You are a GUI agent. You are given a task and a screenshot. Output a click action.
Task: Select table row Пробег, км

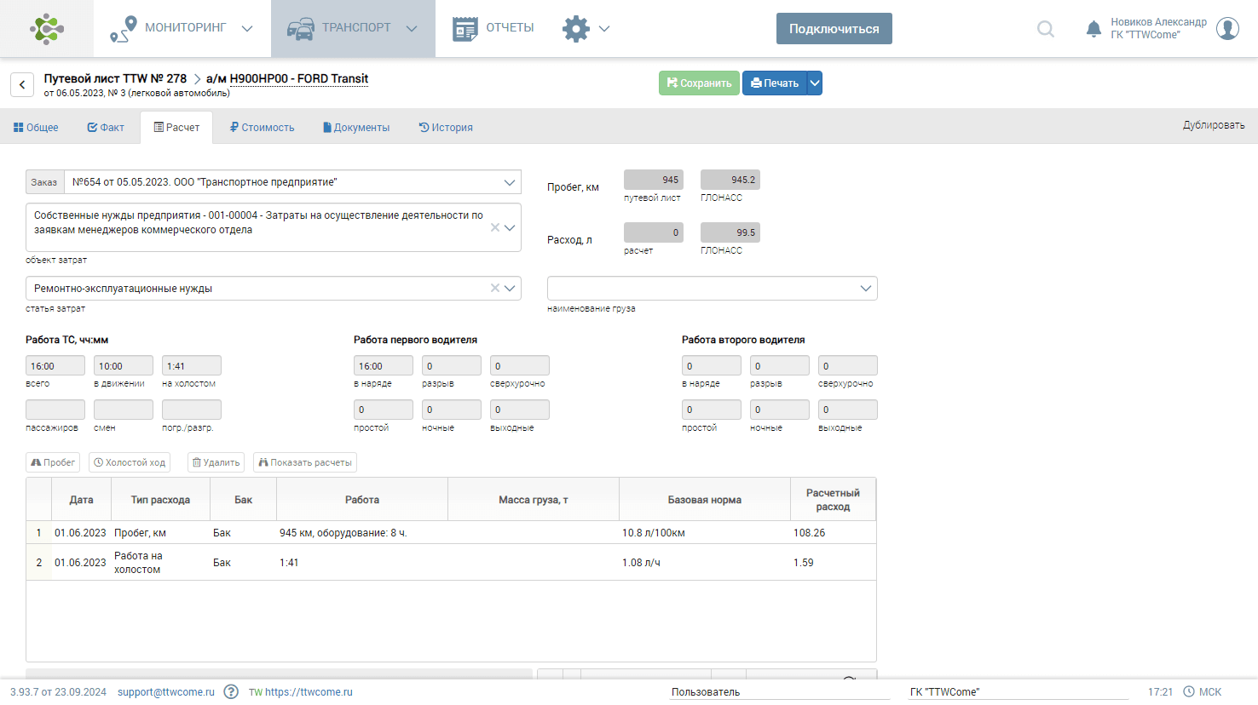point(451,532)
